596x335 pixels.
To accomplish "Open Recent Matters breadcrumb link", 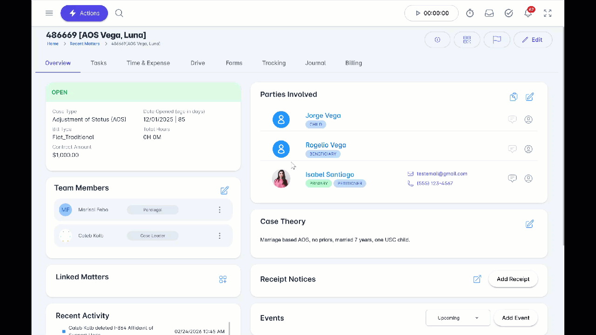I will 85,44.
